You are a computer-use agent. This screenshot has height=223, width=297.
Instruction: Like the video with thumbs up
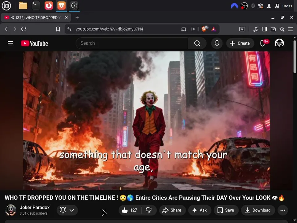coord(130,210)
